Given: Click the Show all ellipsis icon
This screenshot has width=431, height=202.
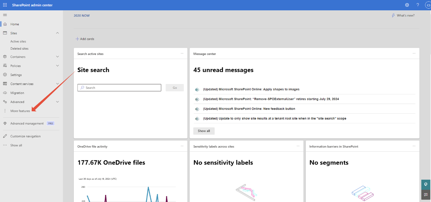Looking at the screenshot, I should coord(5,145).
